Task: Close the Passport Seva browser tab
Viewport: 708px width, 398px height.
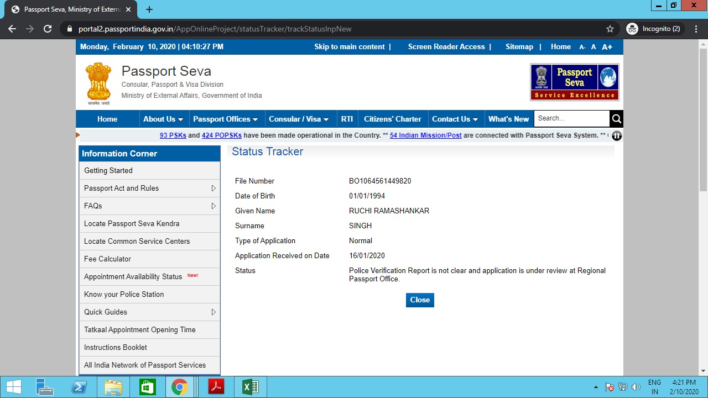Action: [x=129, y=9]
